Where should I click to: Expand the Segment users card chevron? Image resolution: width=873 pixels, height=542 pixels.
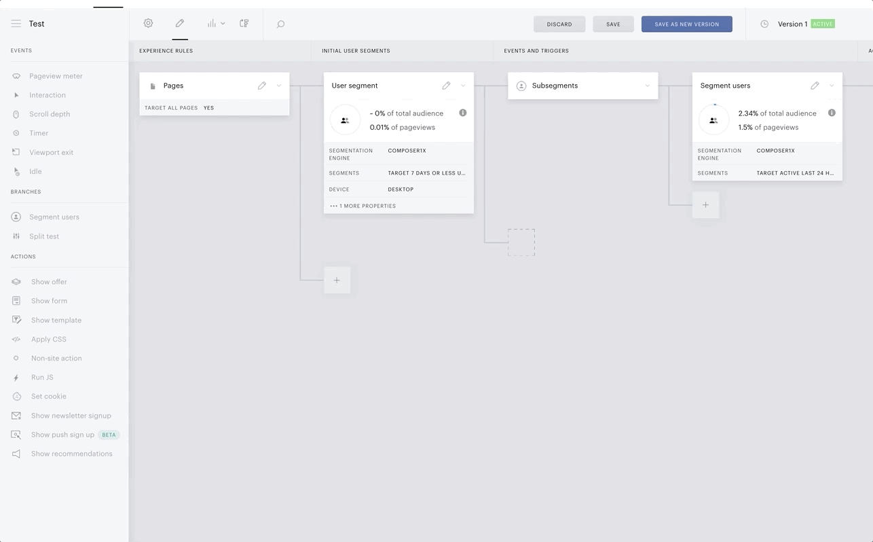point(832,86)
